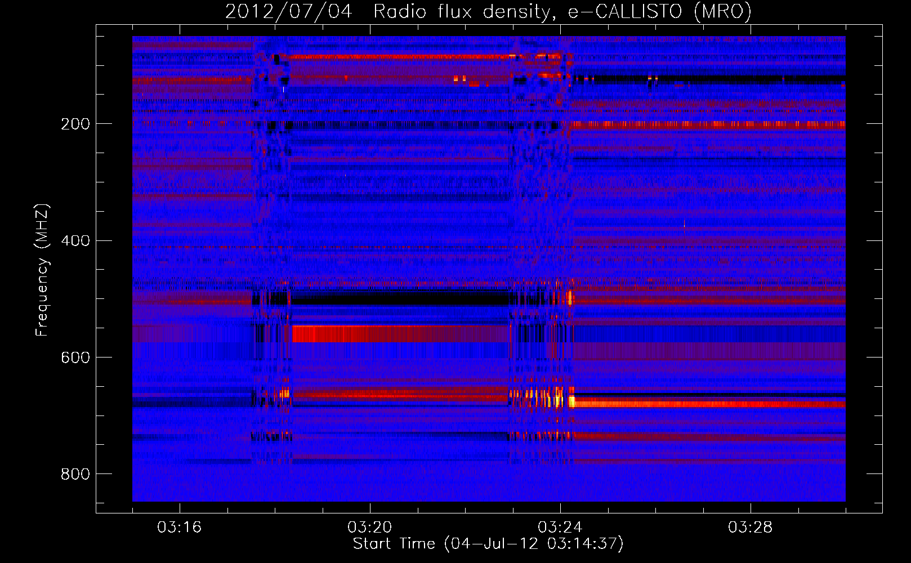Click the 03:20 time tick label
This screenshot has height=563, width=911.
(370, 528)
